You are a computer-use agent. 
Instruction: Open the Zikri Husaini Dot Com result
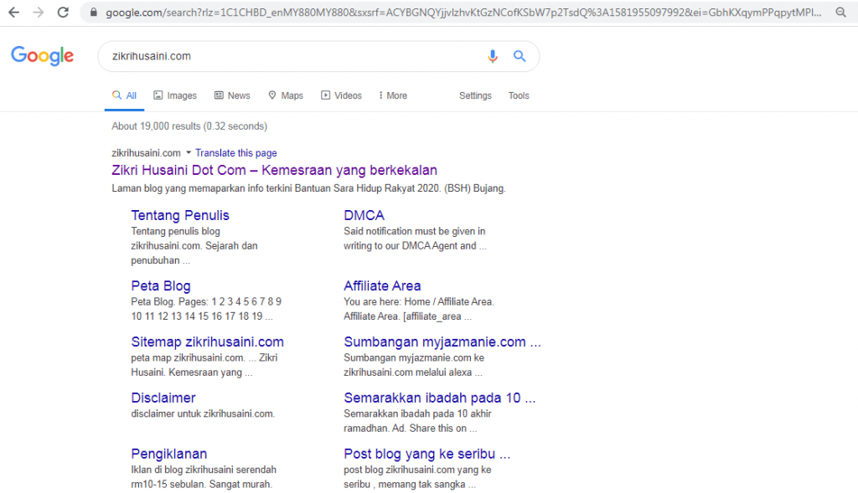[x=274, y=170]
